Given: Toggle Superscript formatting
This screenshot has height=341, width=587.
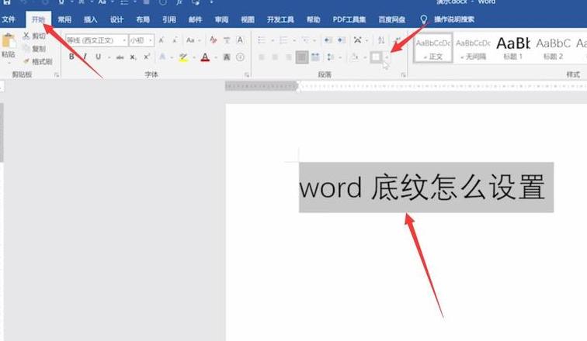Looking at the screenshot, I should 147,57.
